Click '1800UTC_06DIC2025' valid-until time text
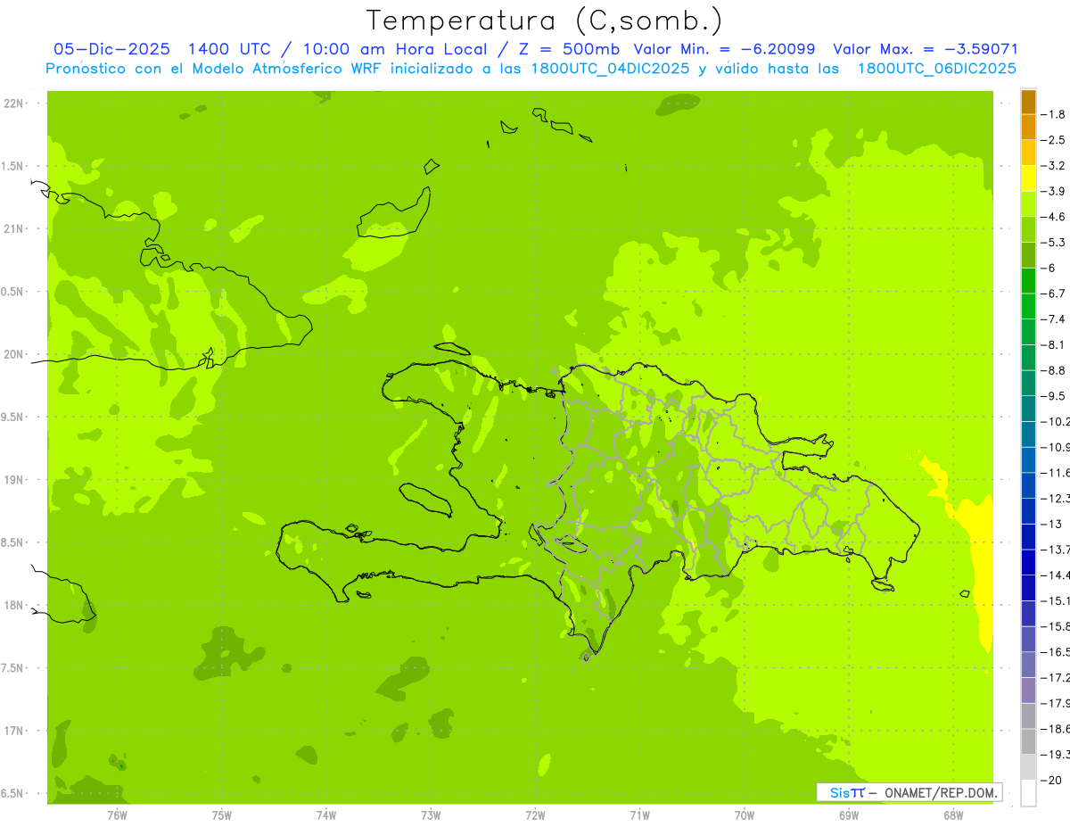The height and width of the screenshot is (827, 1070). tap(936, 69)
